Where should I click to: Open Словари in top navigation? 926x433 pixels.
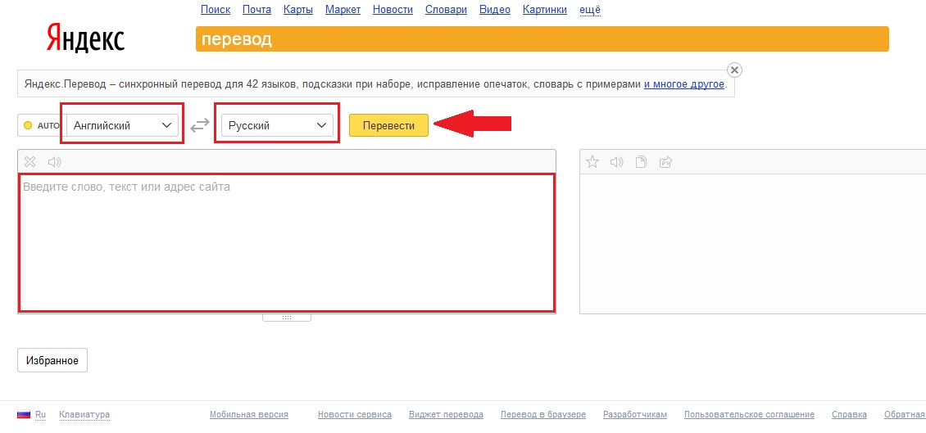446,10
